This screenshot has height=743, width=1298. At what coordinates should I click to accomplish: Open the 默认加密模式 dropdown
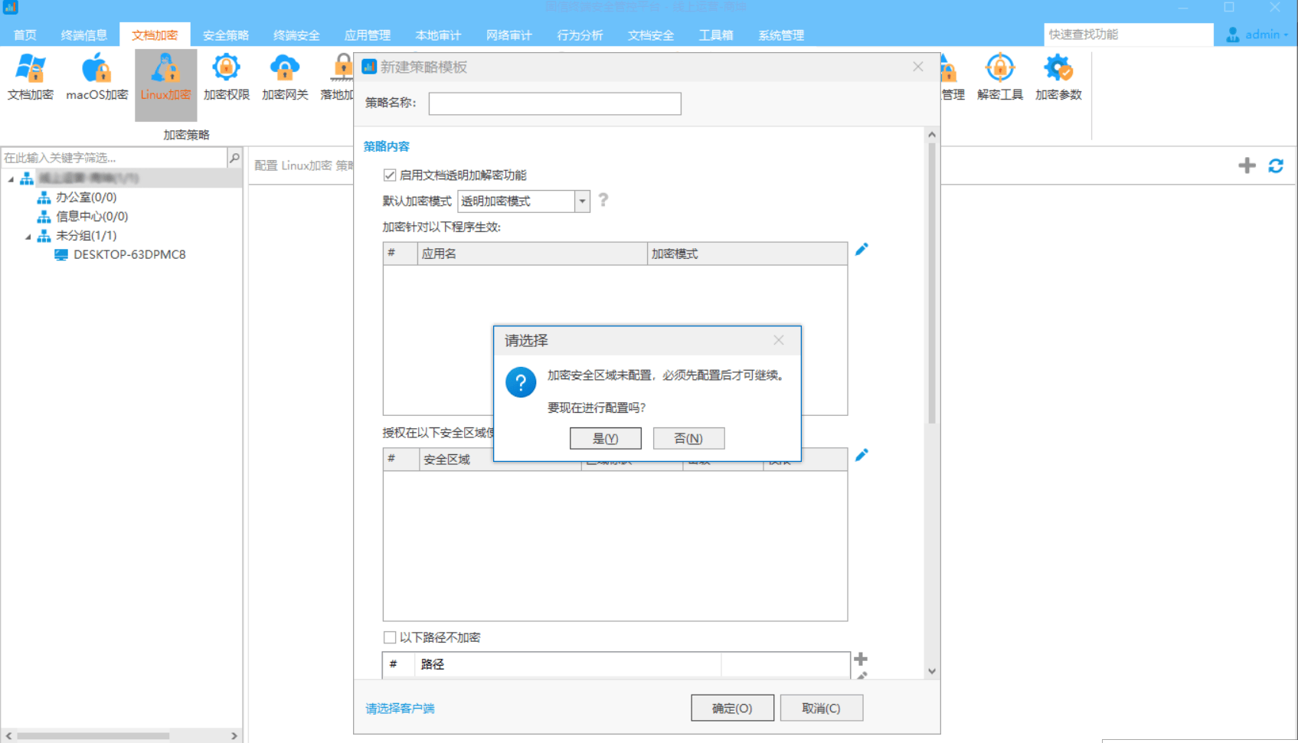pyautogui.click(x=582, y=201)
